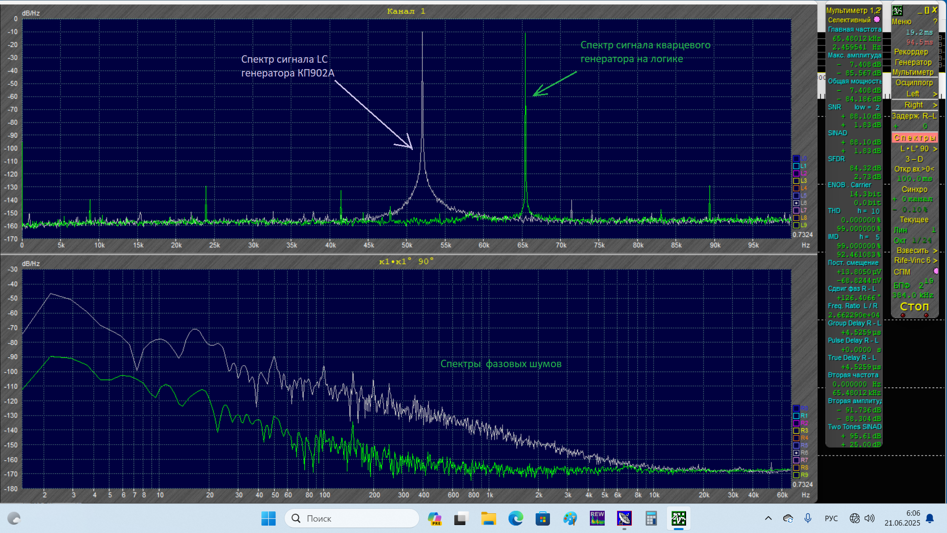Click the question mark help icon
Screen dimensions: 947x533
coord(935,22)
